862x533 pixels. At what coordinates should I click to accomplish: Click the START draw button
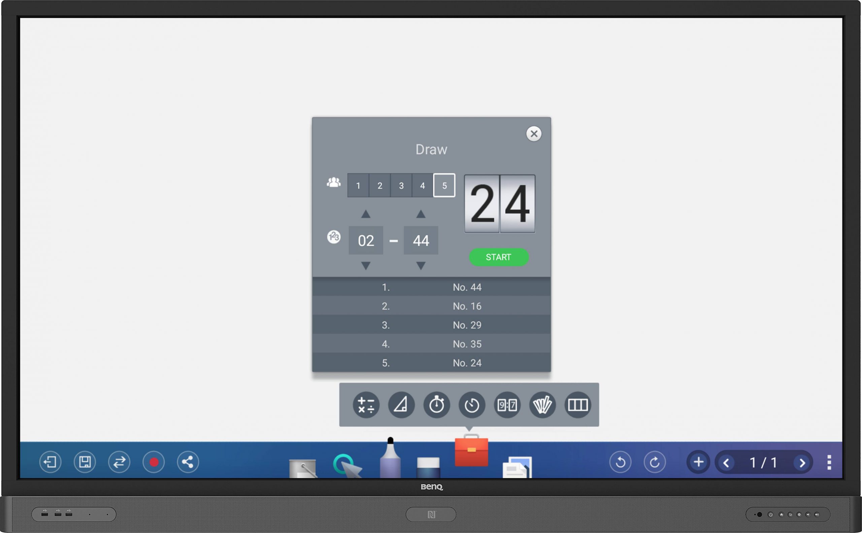point(499,257)
